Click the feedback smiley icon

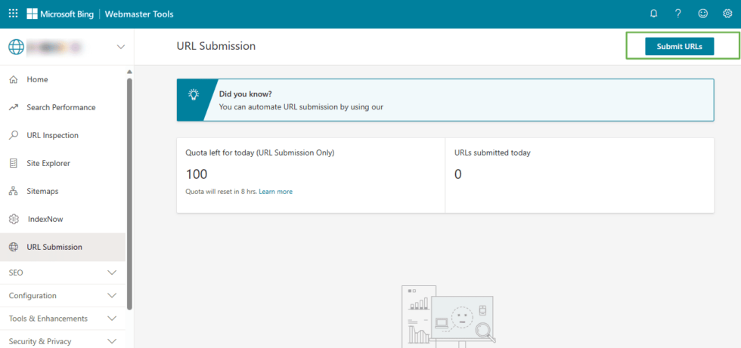pos(702,14)
